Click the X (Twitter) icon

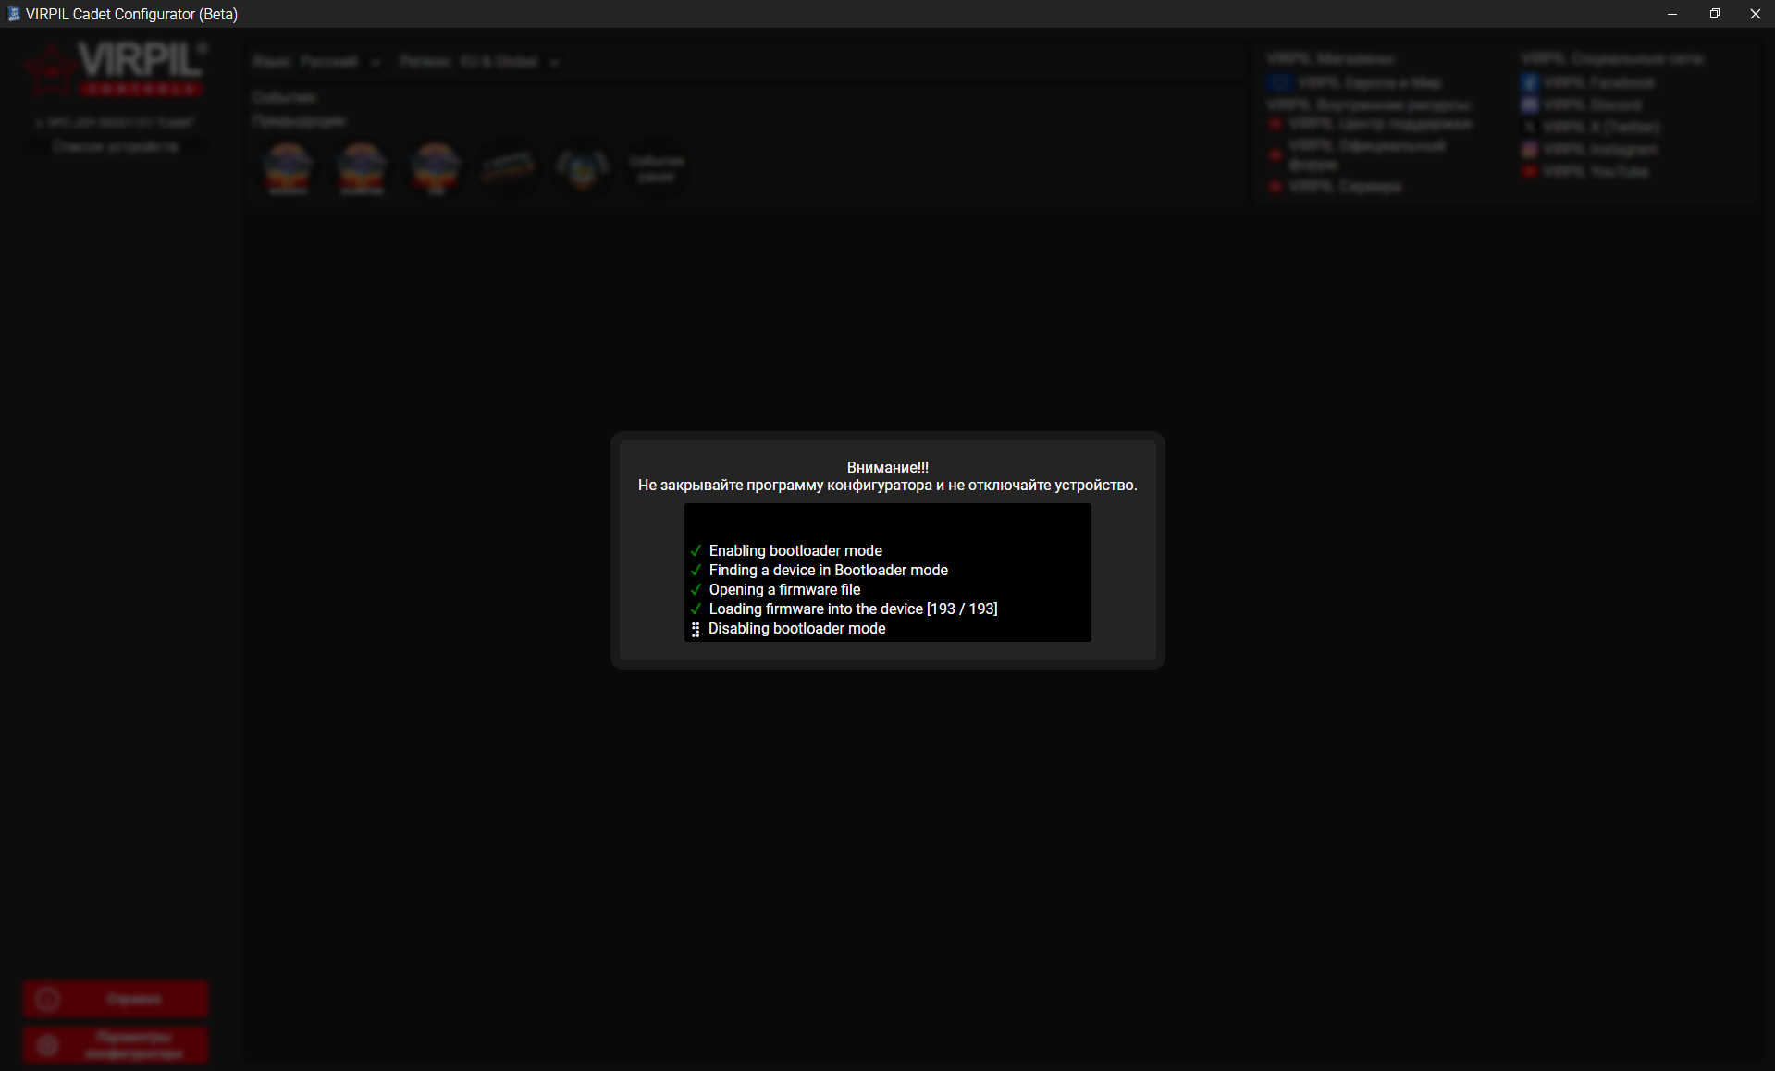click(1530, 128)
